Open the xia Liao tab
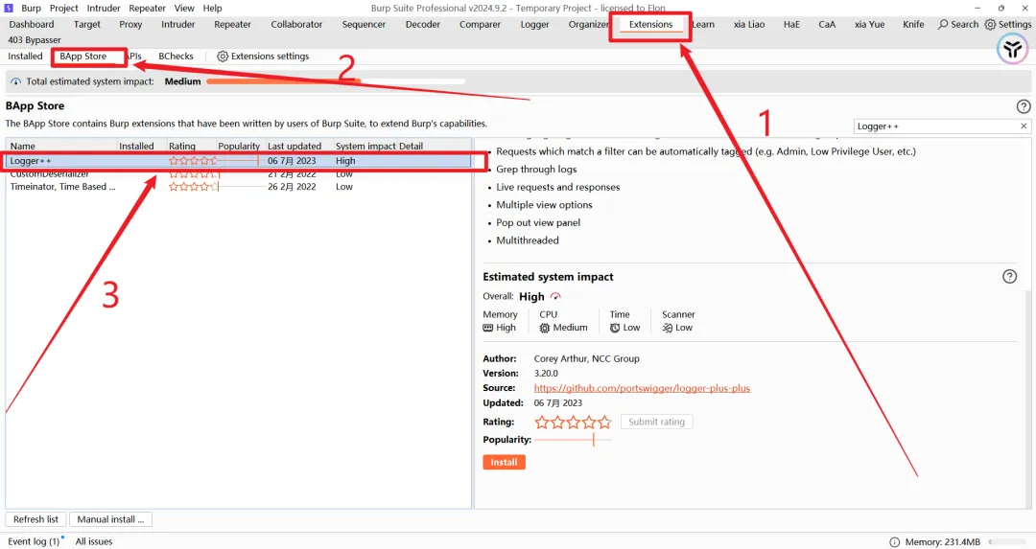 749,24
